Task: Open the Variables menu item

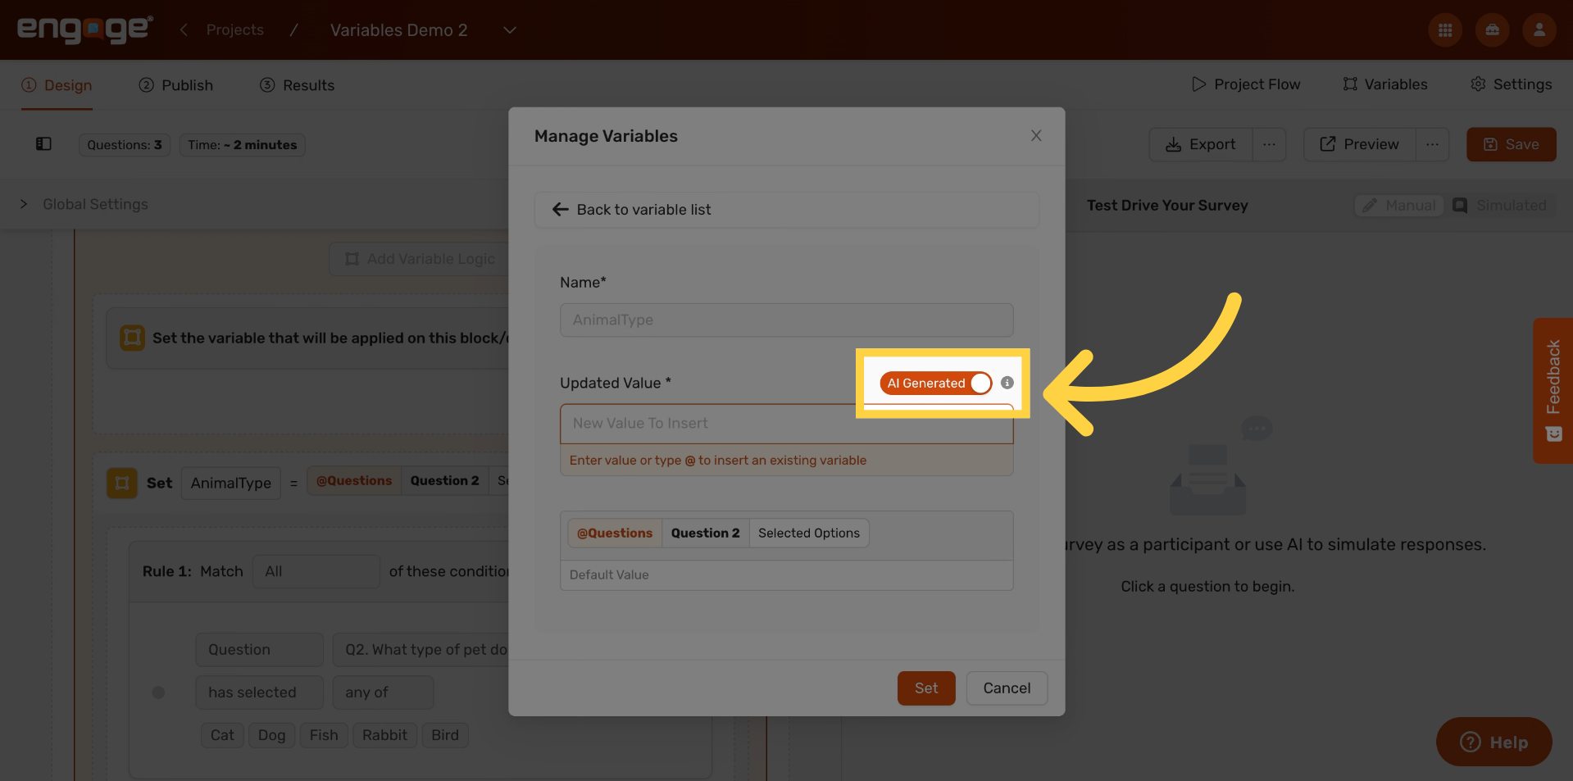Action: click(1385, 84)
